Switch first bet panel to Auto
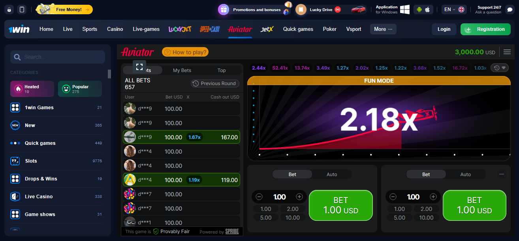 [x=332, y=175]
